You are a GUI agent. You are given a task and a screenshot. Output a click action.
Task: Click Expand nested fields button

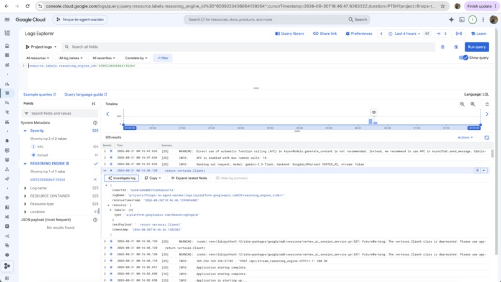pos(189,178)
